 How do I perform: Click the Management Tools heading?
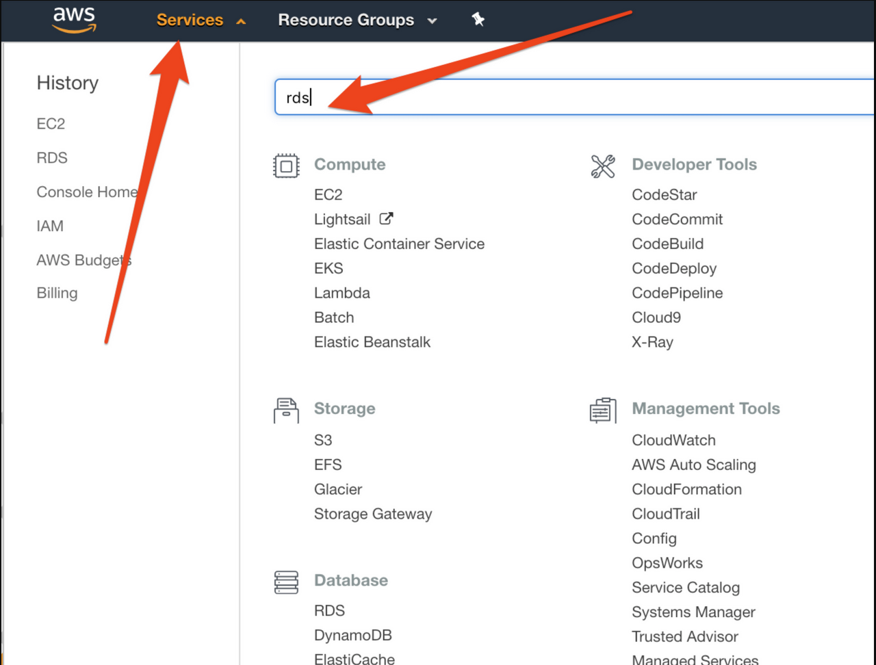click(x=706, y=409)
